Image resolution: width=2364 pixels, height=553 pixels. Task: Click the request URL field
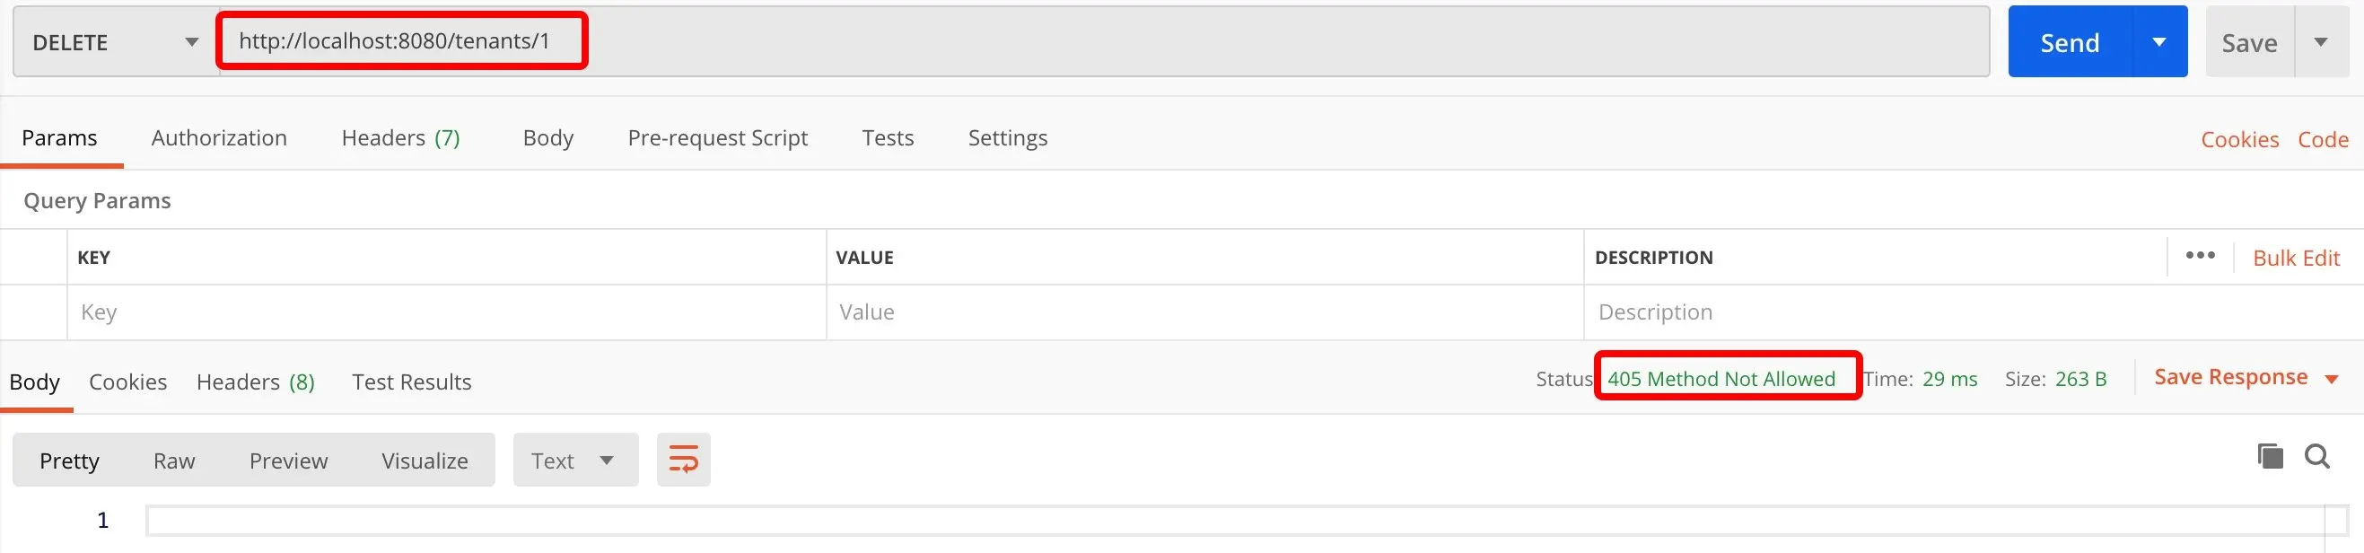click(1104, 42)
